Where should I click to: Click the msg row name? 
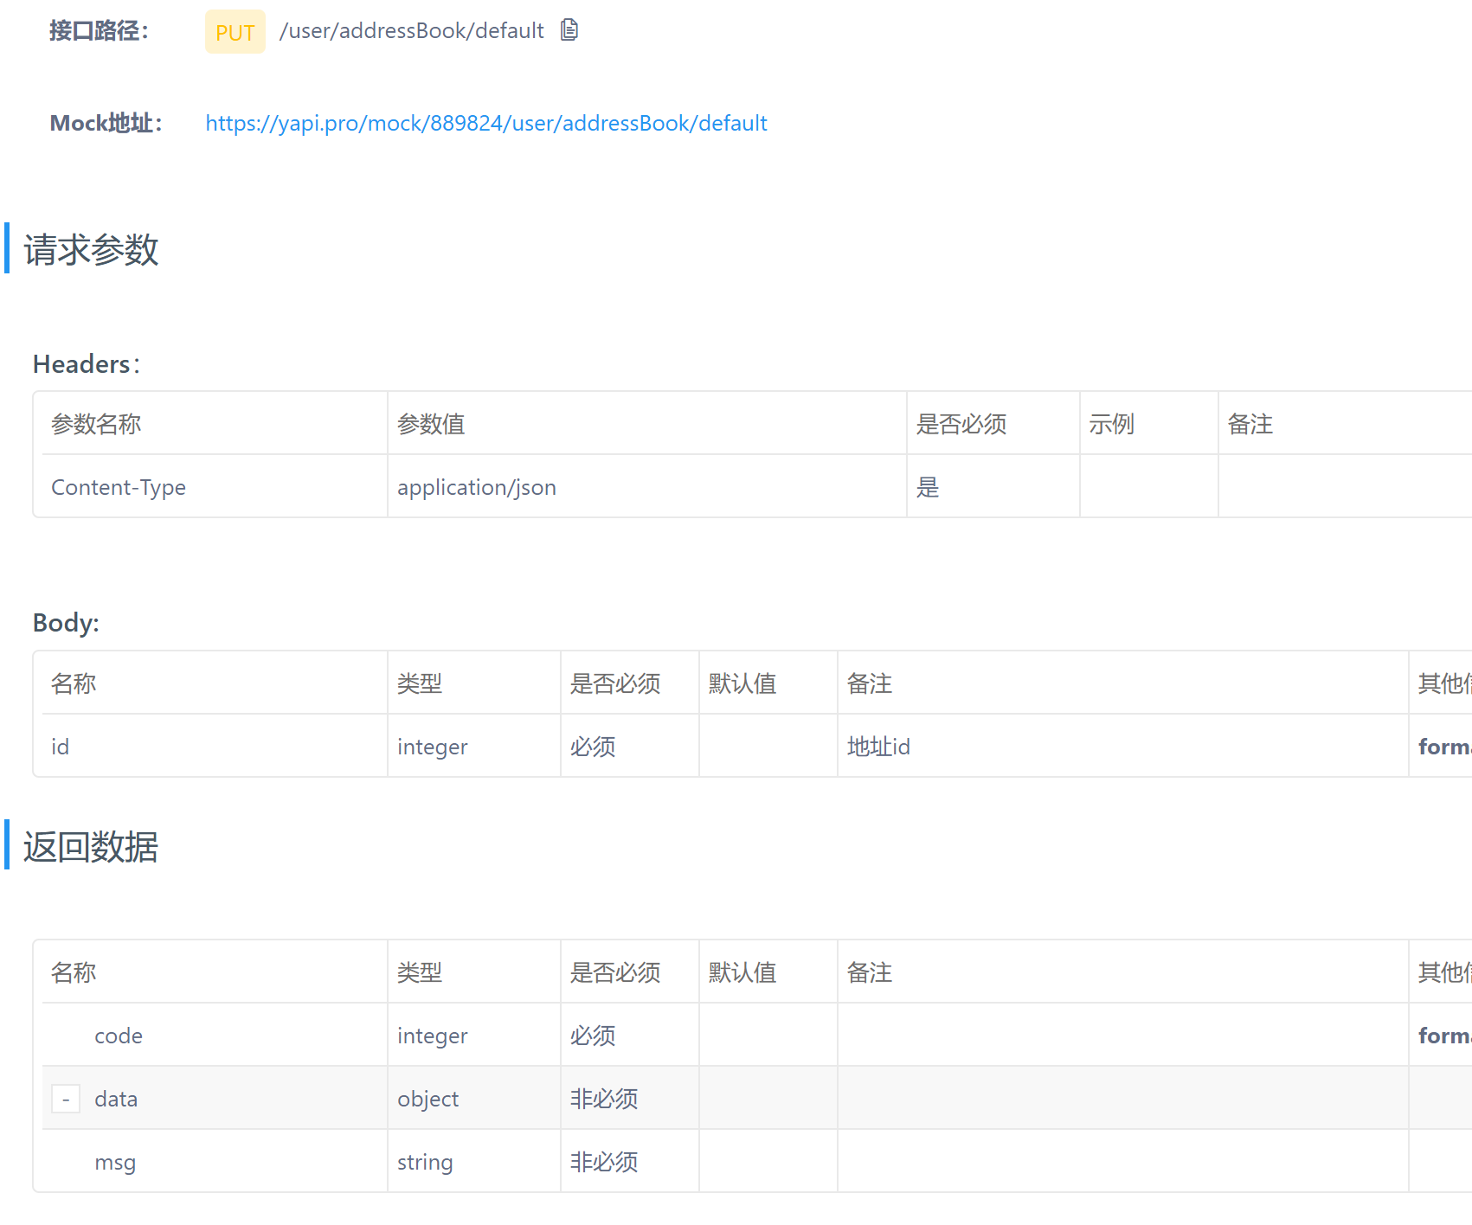(x=115, y=1162)
